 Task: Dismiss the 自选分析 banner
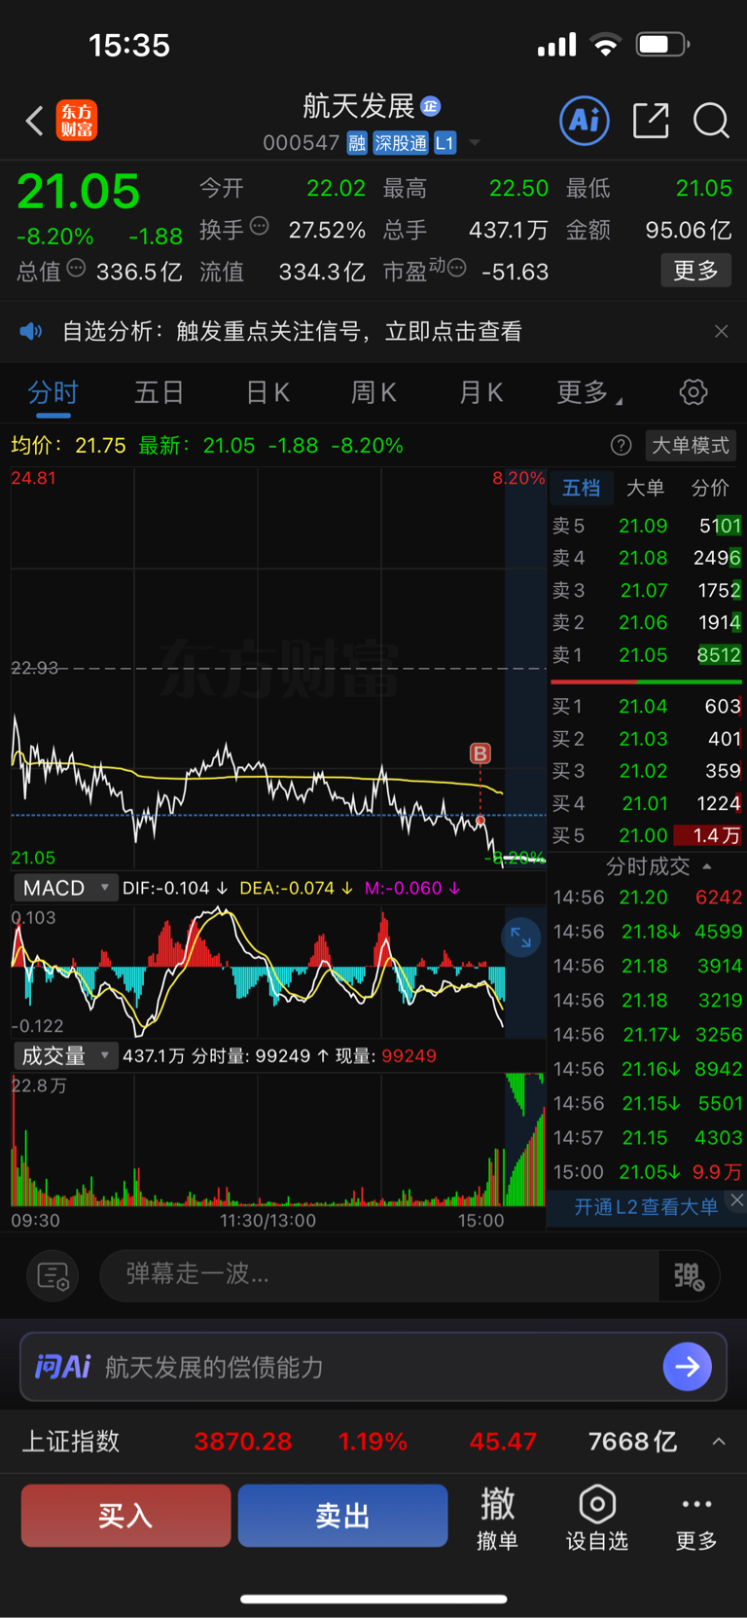(721, 332)
